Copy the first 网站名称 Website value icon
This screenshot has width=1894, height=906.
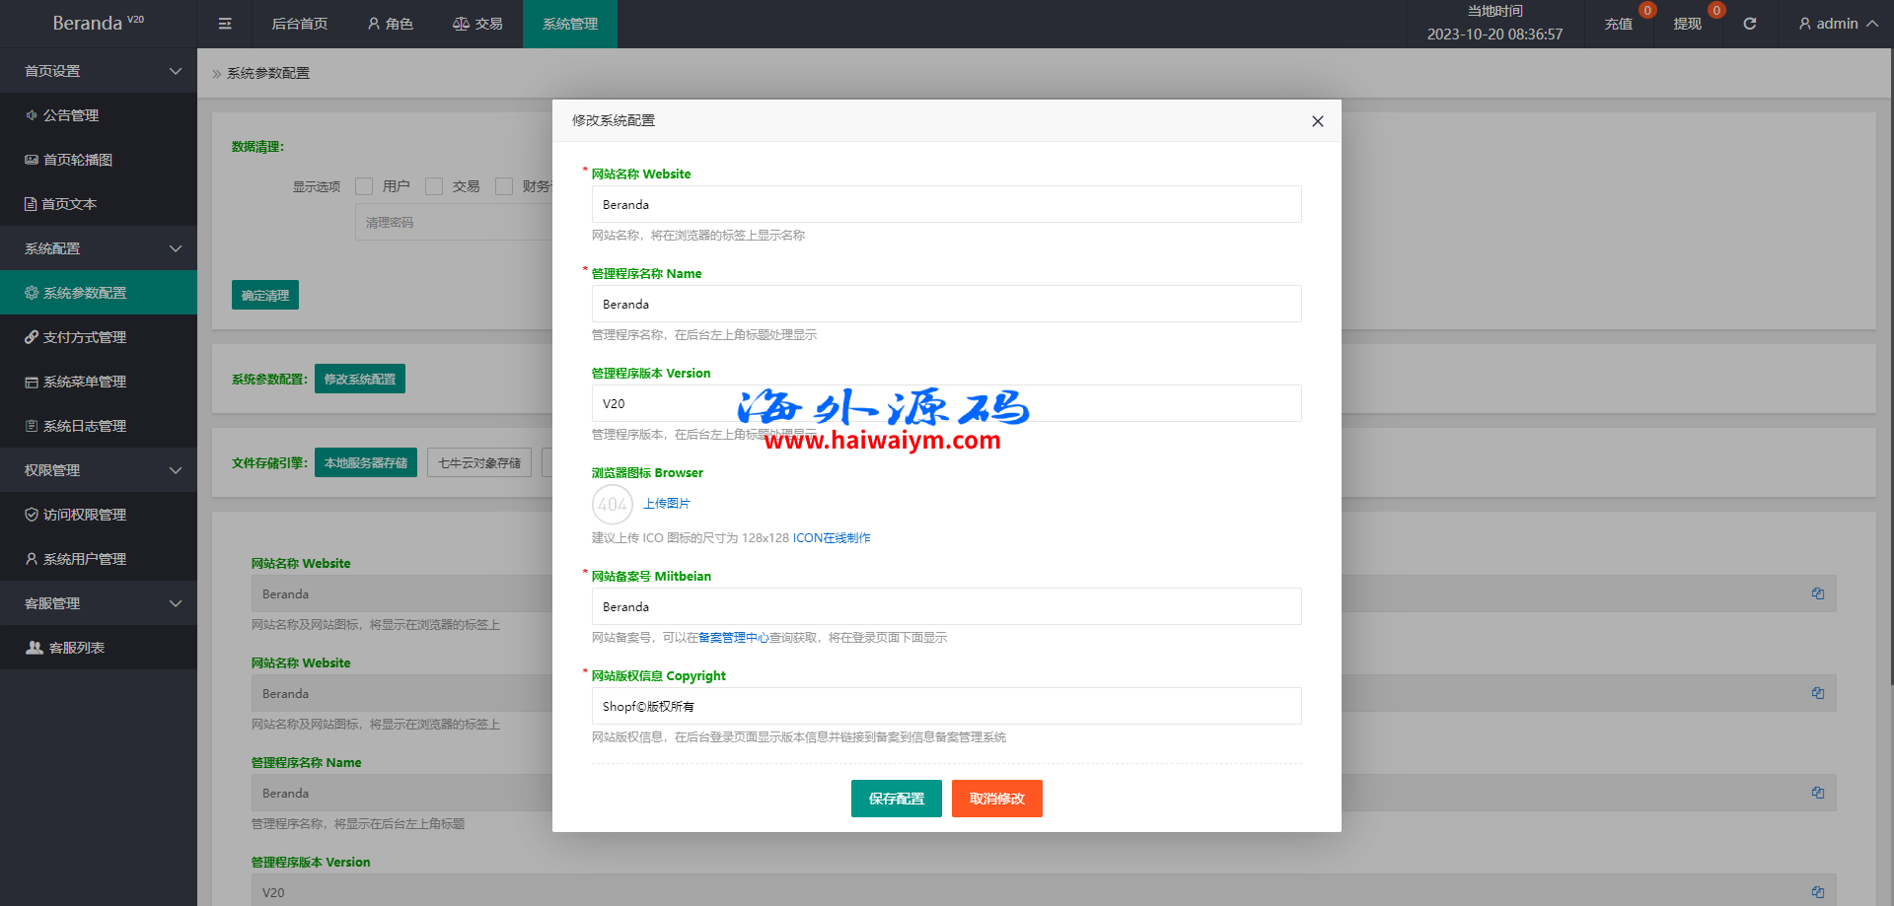click(x=1817, y=593)
